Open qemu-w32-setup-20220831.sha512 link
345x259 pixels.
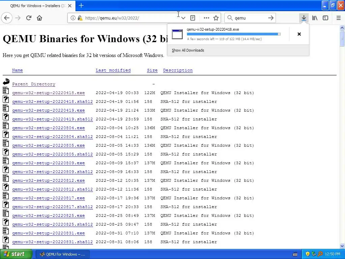pyautogui.click(x=52, y=242)
